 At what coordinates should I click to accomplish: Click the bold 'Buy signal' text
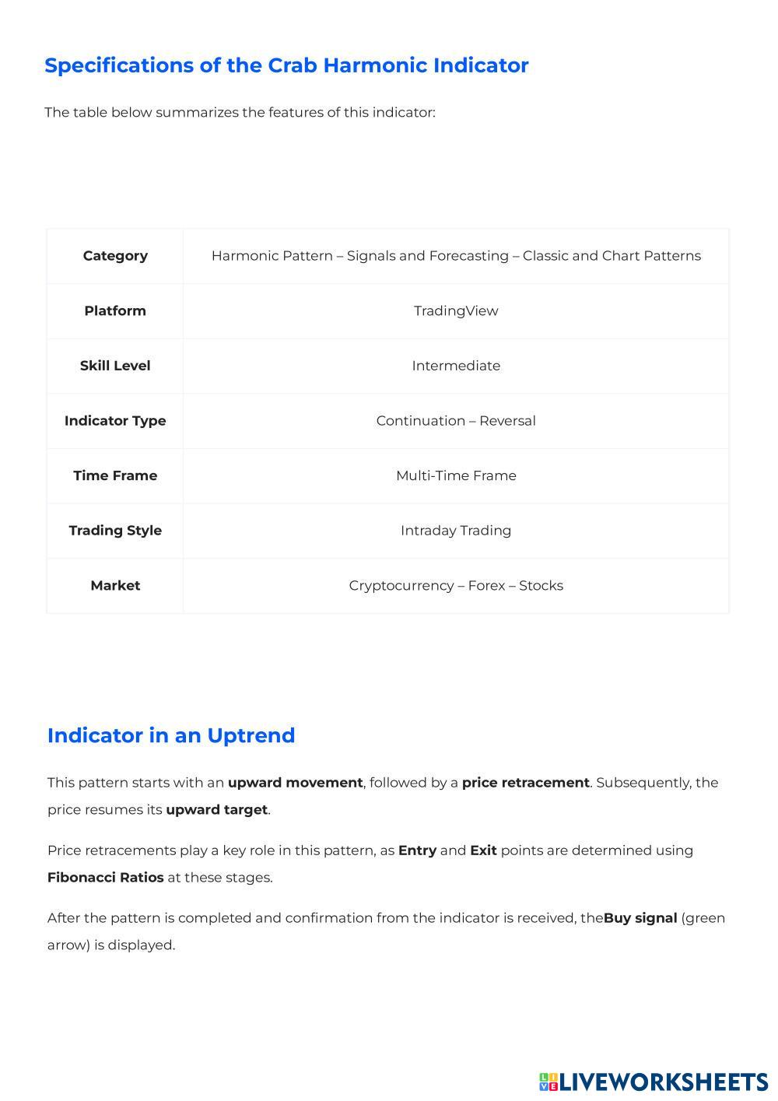point(640,918)
